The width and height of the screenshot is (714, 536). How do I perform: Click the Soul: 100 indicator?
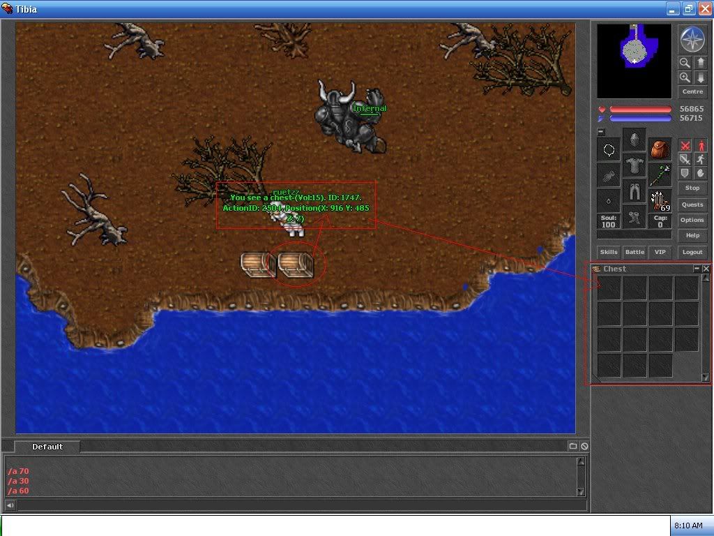coord(609,221)
